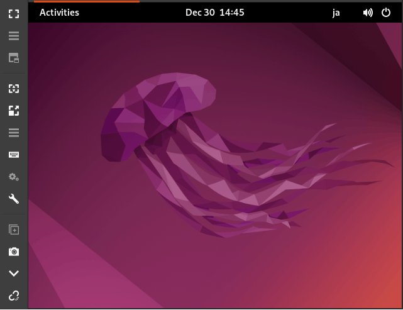
Task: Open the 'ja' input language menu
Action: pos(336,13)
